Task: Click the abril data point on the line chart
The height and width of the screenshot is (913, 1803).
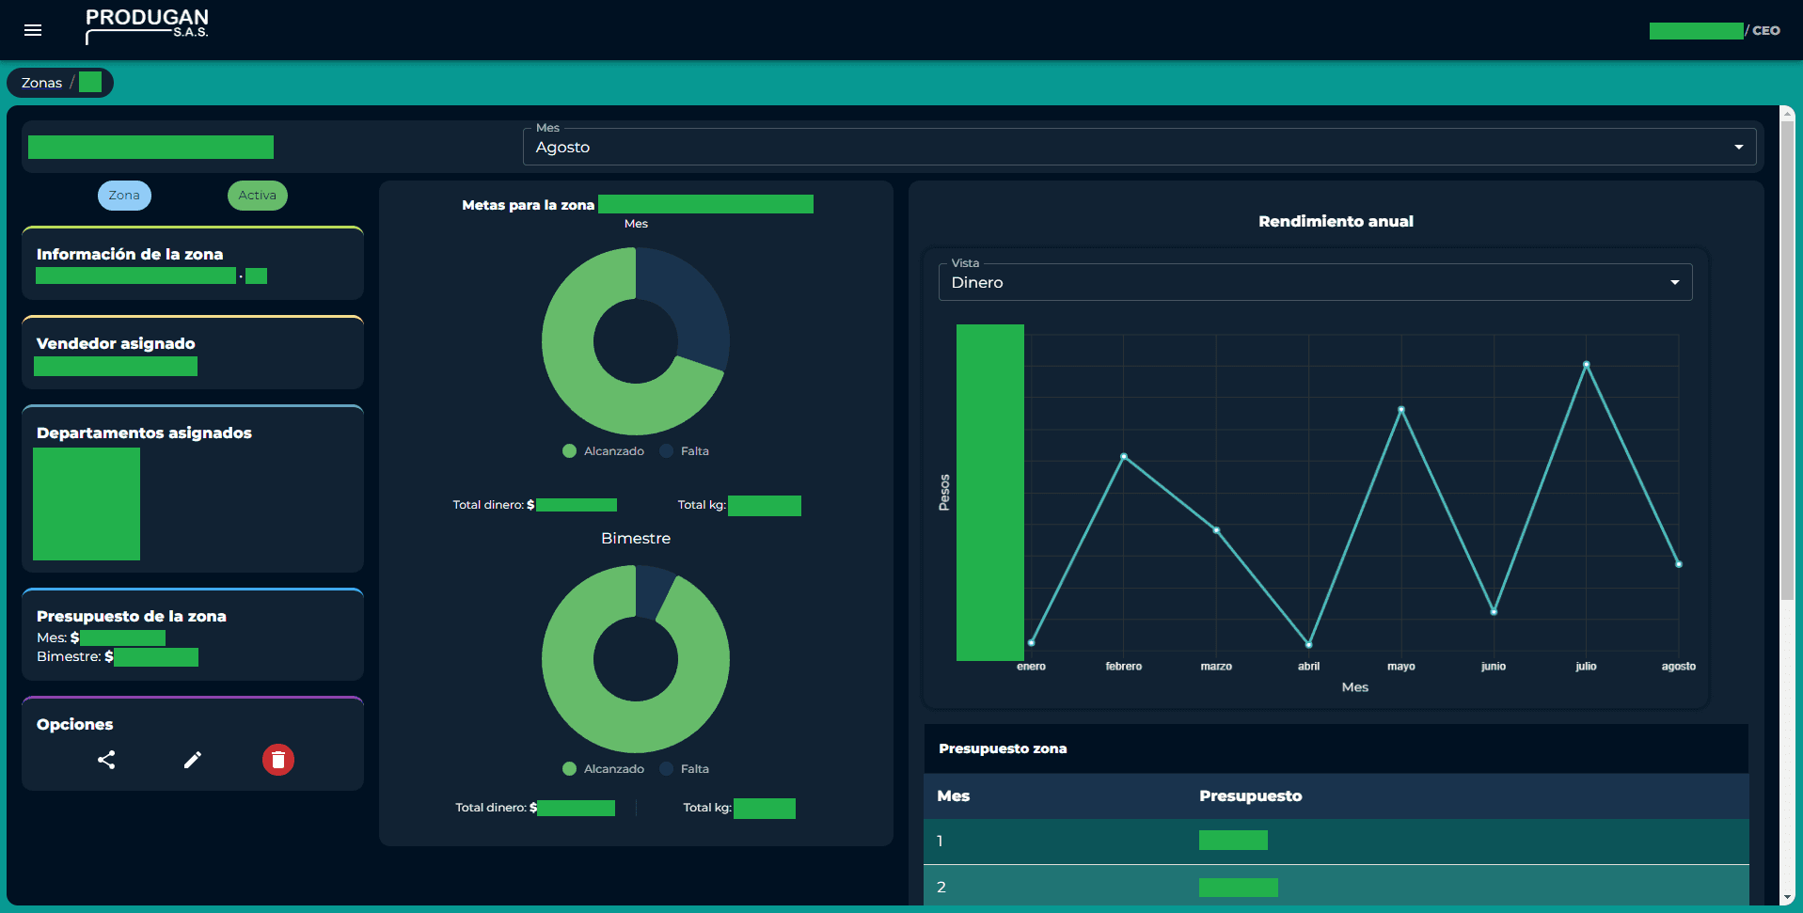Action: point(1308,644)
